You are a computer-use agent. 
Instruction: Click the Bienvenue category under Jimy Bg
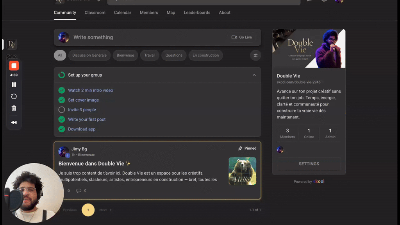[86, 155]
